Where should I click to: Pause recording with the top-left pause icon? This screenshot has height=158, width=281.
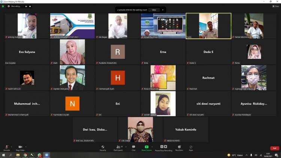coord(26,6)
